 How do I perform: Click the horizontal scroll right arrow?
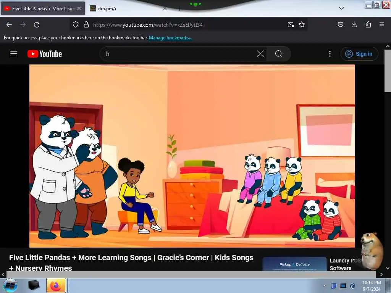click(x=381, y=274)
